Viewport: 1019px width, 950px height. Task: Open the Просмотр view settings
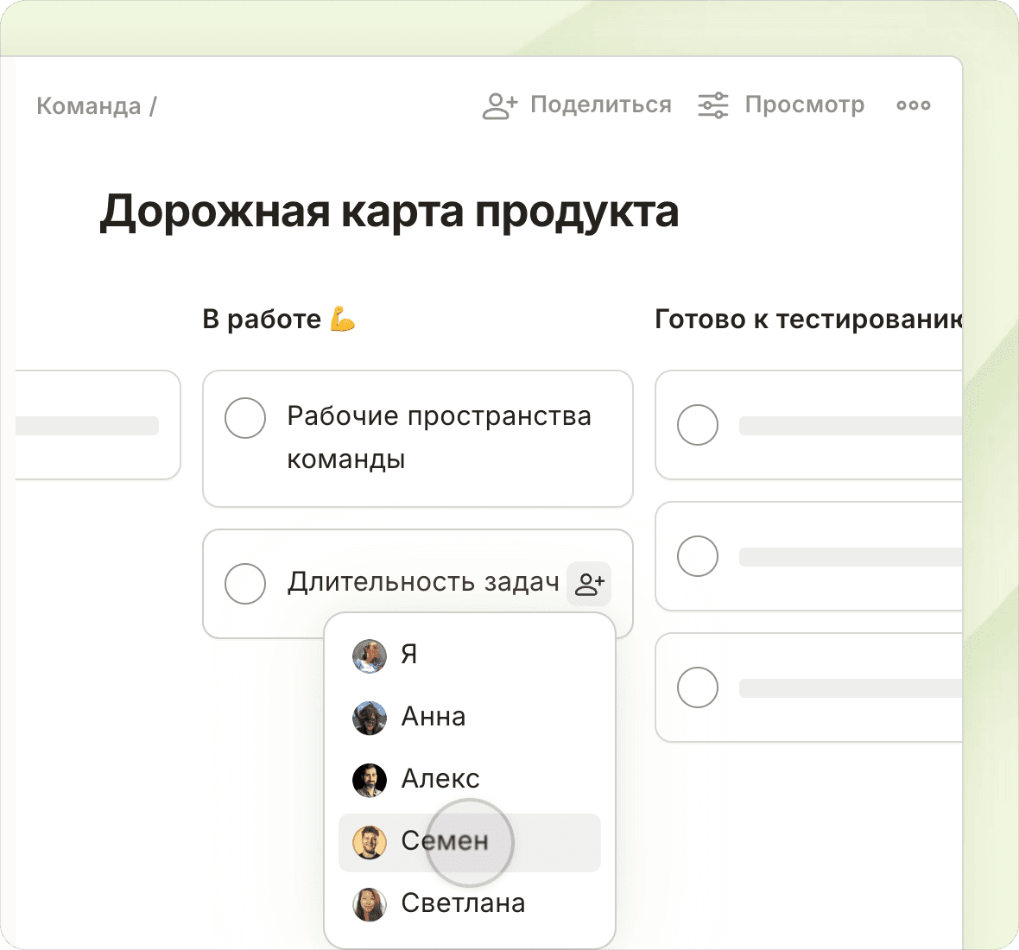tap(804, 105)
